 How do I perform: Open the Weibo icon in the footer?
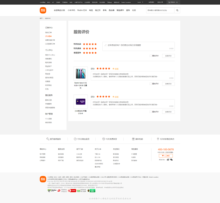[168, 160]
